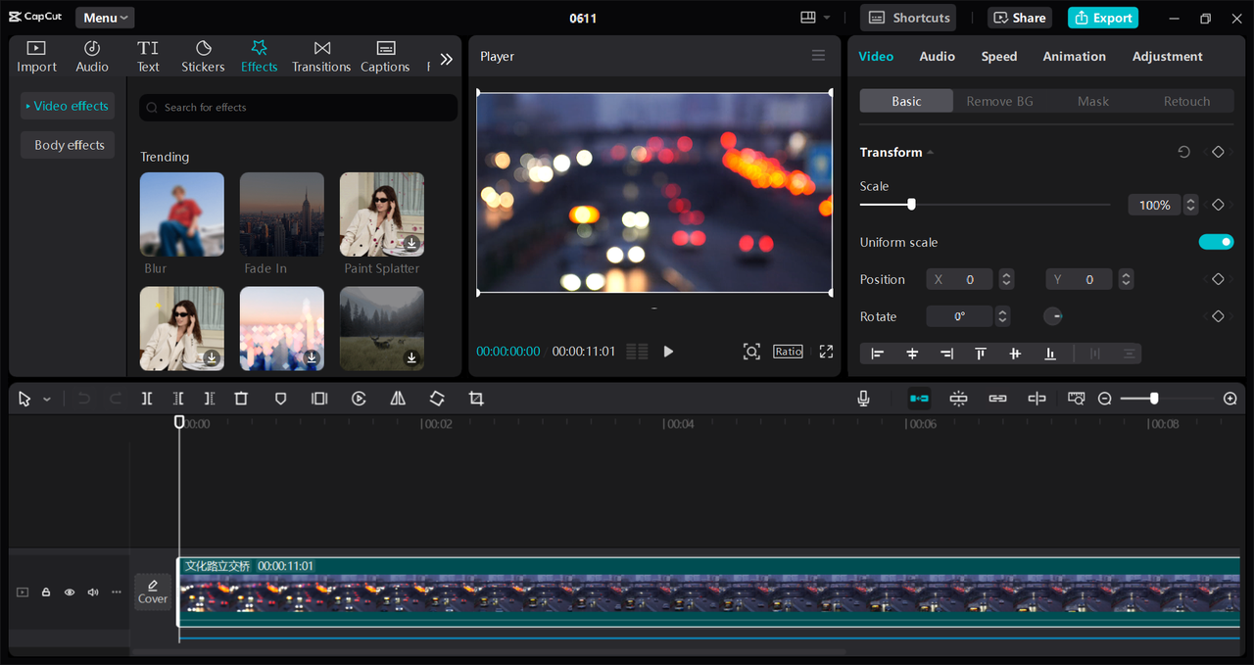
Task: Open the Text tab
Action: click(148, 57)
